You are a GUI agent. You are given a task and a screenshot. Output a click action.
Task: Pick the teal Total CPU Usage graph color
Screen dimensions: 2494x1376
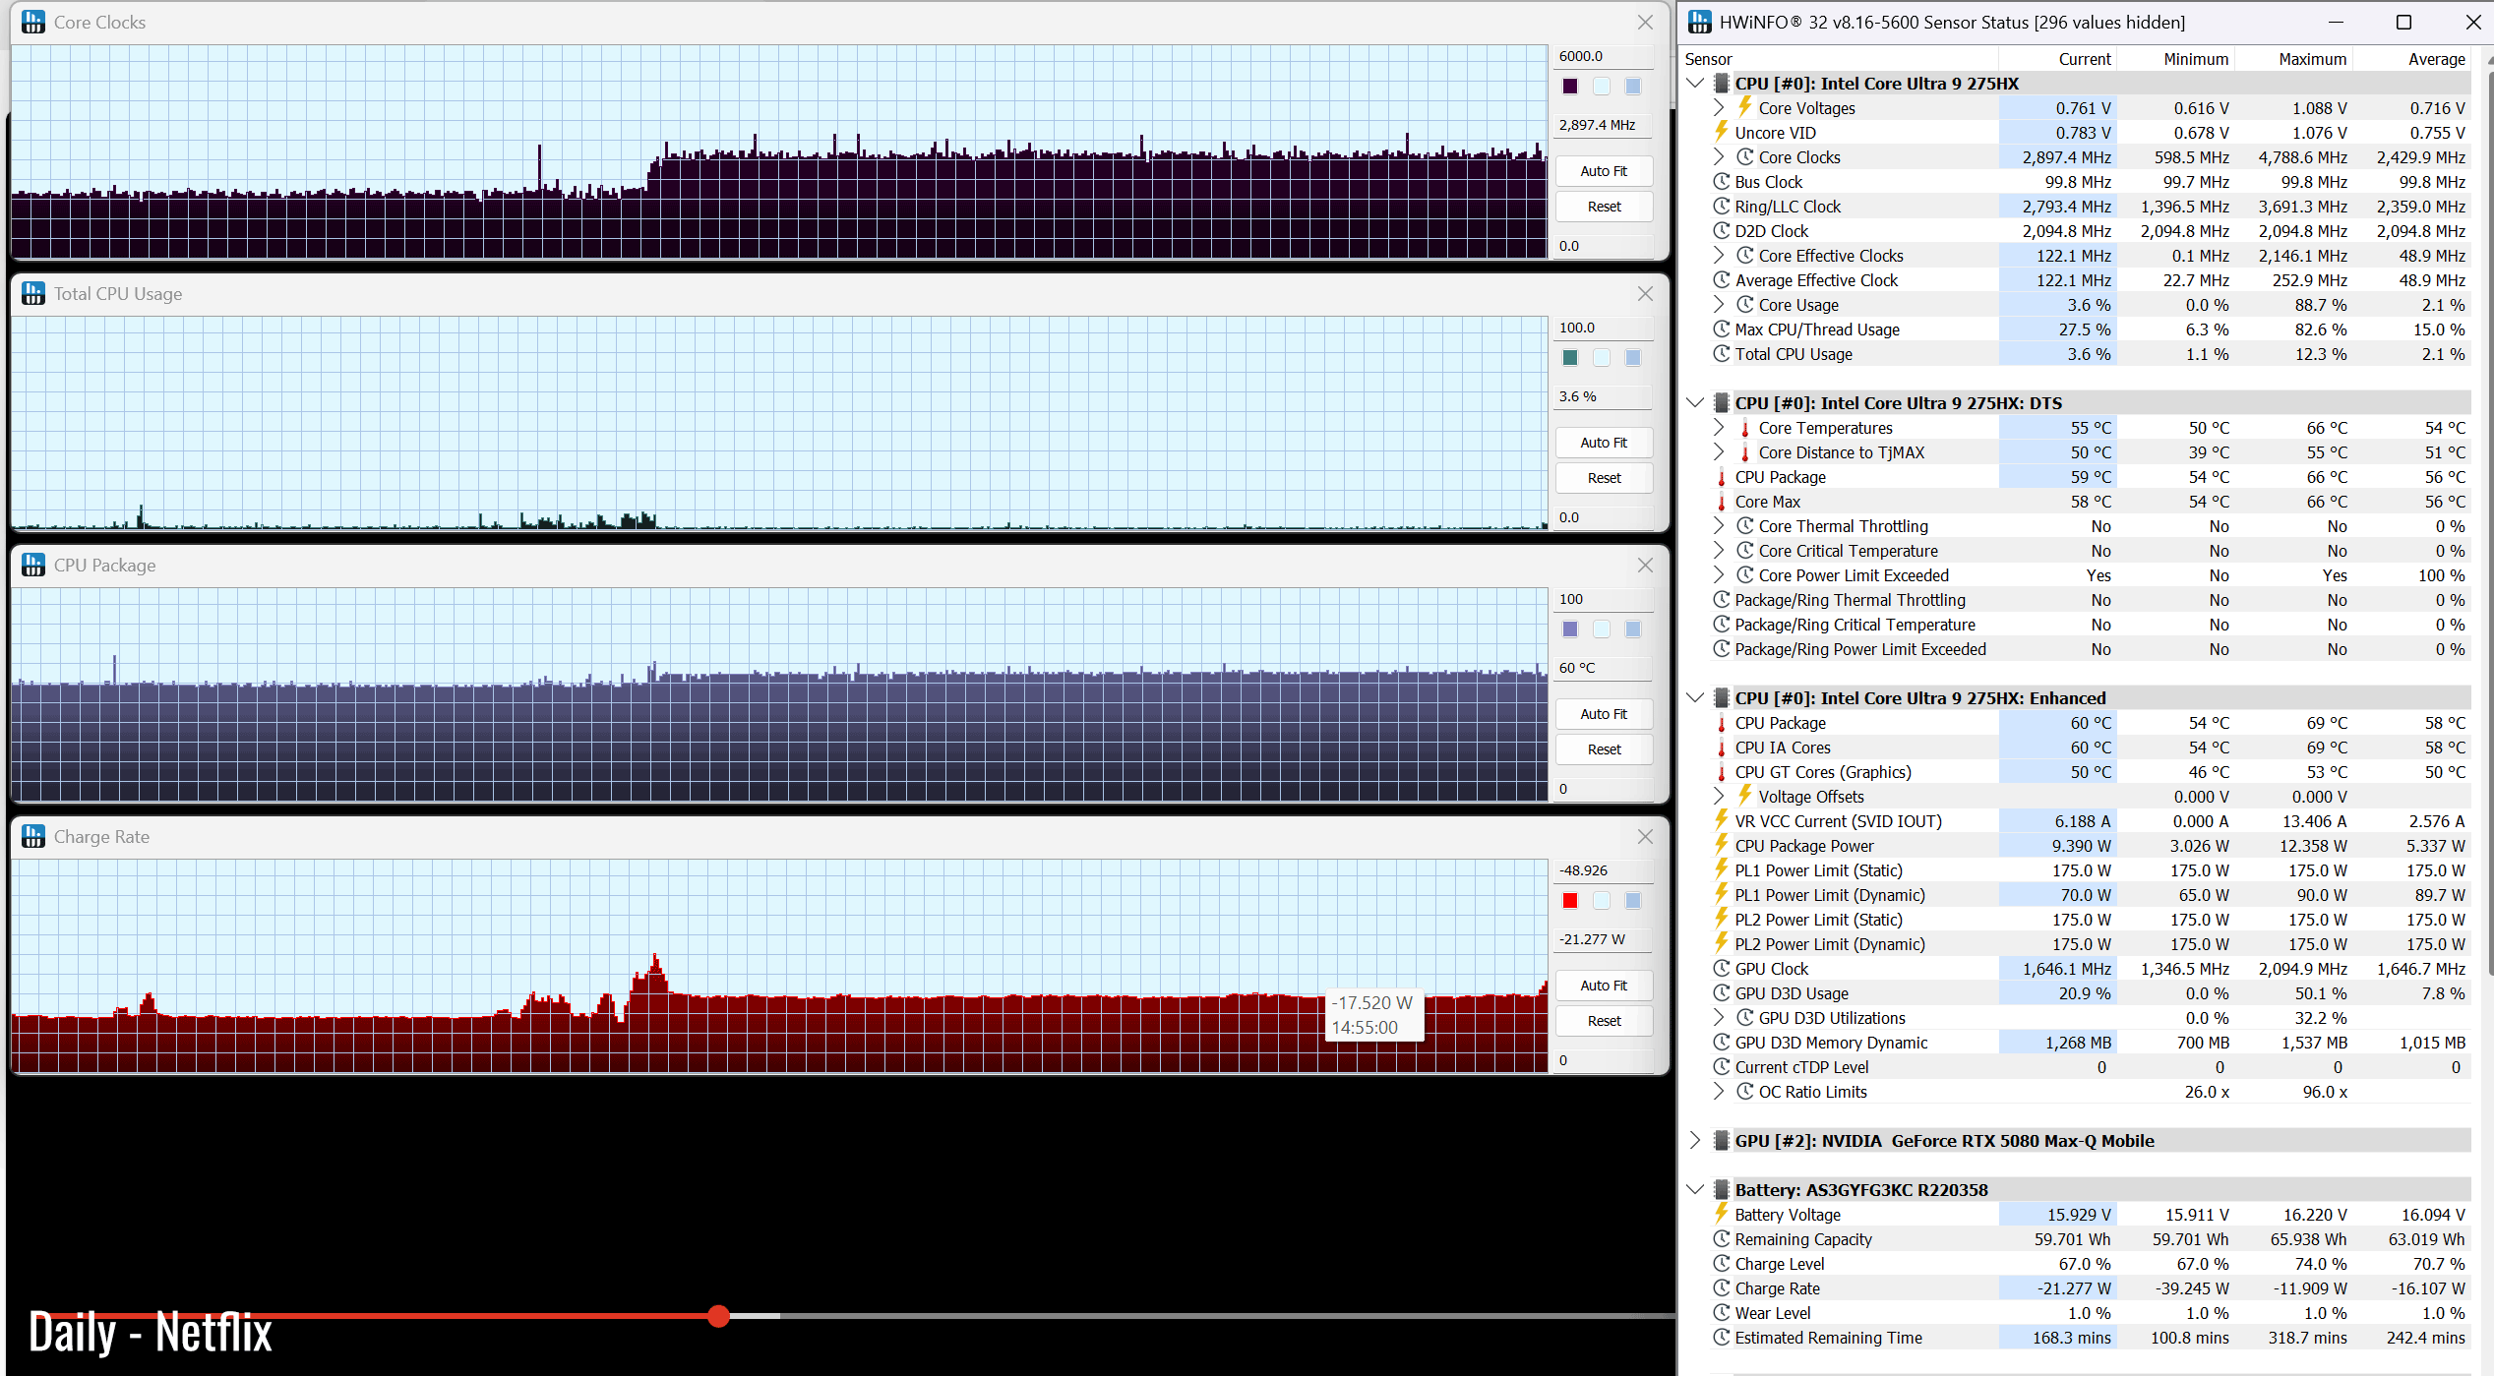point(1570,358)
